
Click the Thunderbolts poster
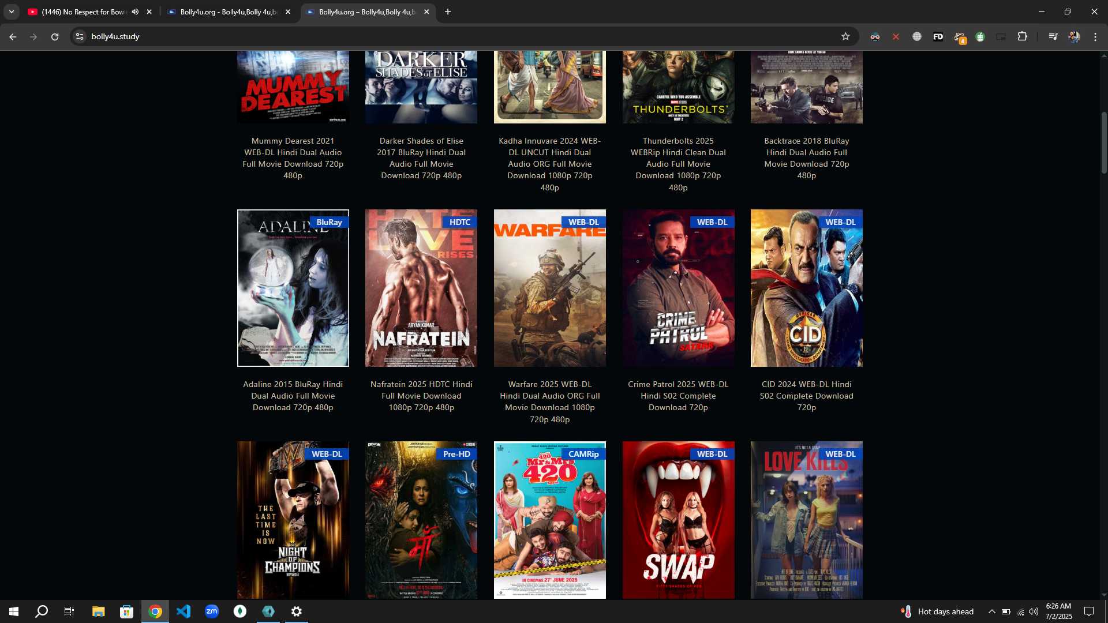point(678,87)
